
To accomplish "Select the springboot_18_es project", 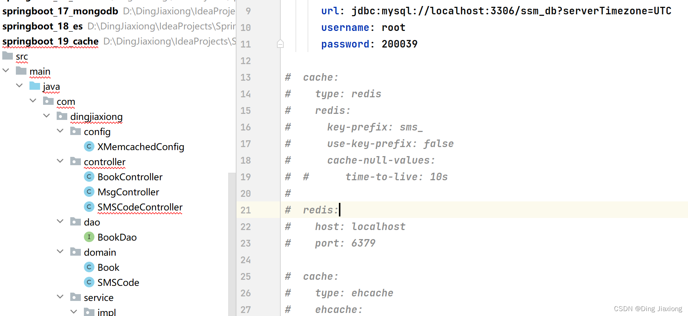I will click(42, 26).
